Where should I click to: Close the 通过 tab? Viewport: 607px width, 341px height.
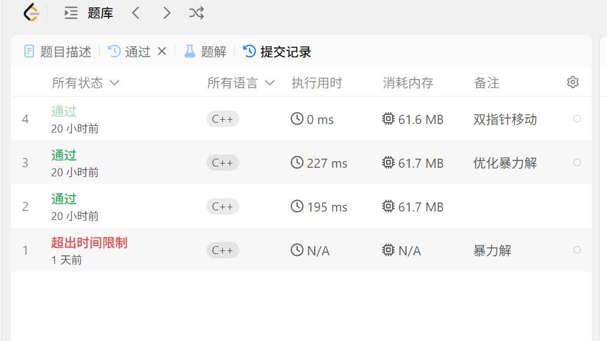(x=162, y=51)
